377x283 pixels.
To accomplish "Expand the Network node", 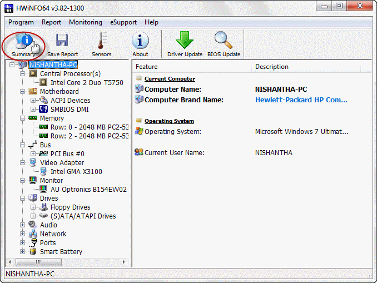I will pyautogui.click(x=22, y=234).
